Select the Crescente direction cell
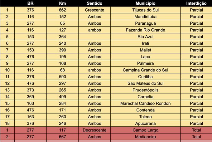This screenshot has height=142, width=212. tap(94, 10)
